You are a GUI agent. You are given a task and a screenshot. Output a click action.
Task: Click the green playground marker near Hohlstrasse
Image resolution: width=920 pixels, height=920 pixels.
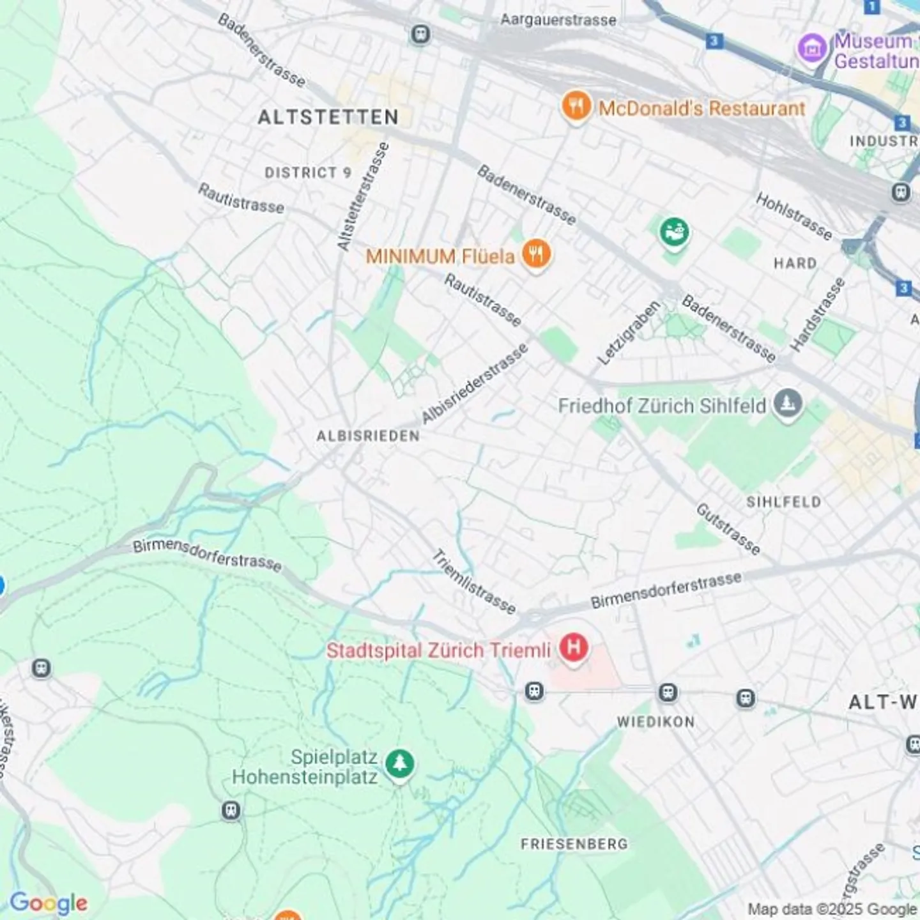(x=674, y=231)
